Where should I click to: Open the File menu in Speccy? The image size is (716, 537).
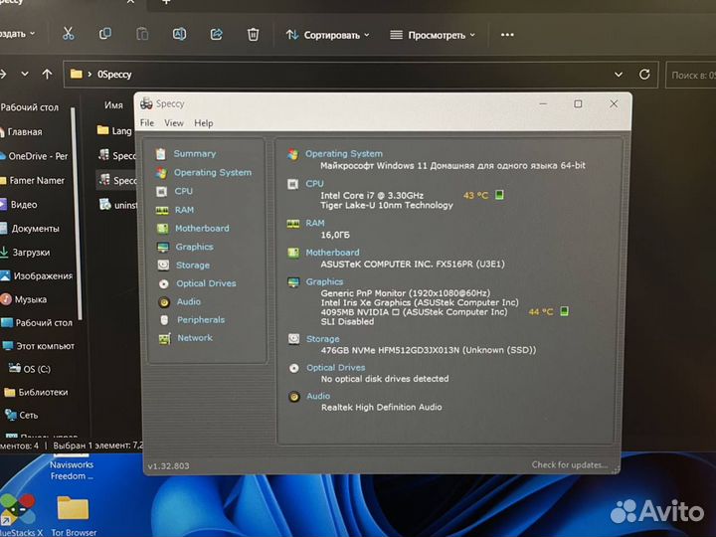147,123
